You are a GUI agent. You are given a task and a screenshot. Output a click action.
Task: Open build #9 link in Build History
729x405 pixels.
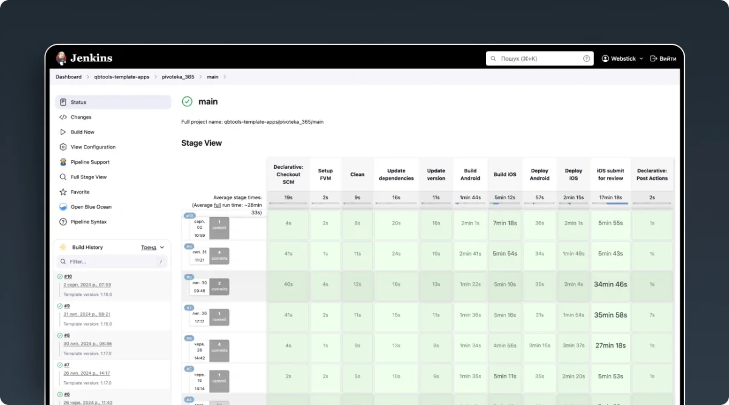67,306
